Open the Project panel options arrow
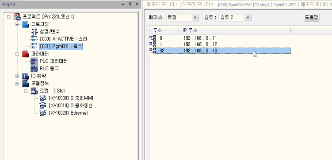The width and height of the screenshot is (332, 160). coord(123,4)
